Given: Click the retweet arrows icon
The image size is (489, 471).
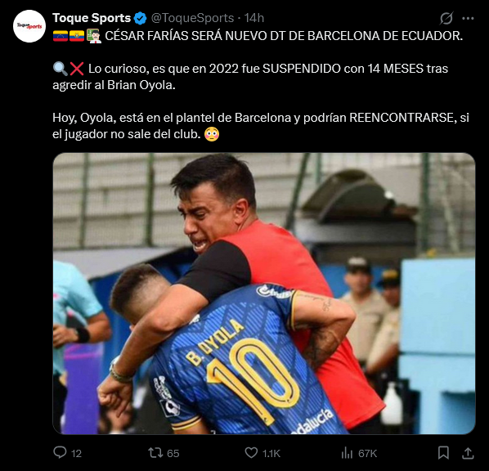Looking at the screenshot, I should pyautogui.click(x=155, y=452).
